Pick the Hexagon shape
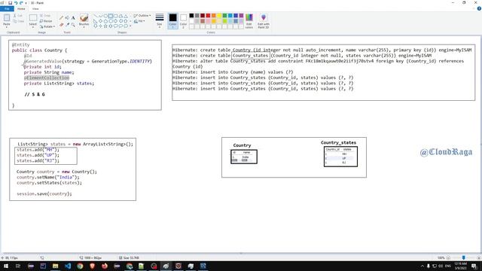The width and height of the screenshot is (482, 271). (111, 21)
